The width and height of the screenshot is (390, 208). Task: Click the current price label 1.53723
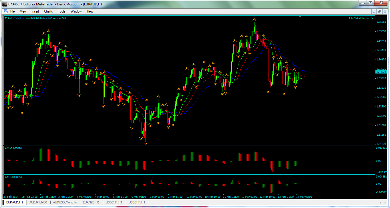(381, 72)
